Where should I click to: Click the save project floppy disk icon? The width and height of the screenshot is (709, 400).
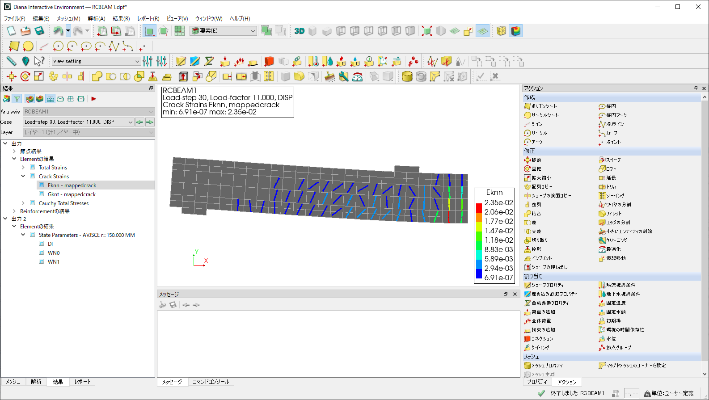[39, 31]
